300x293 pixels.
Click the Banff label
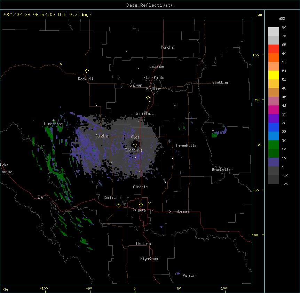click(43, 197)
